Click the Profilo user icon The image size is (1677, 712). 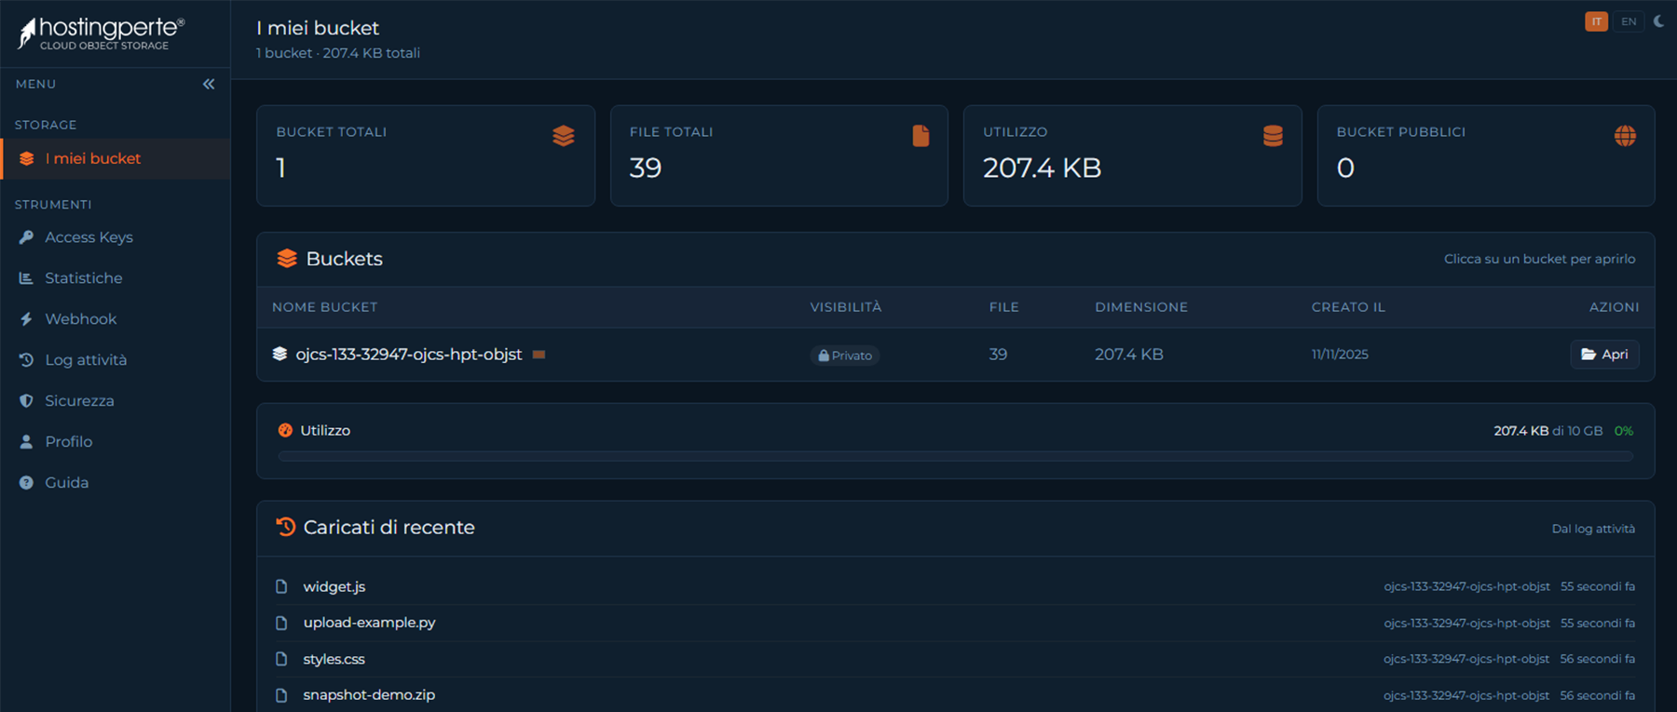[26, 442]
